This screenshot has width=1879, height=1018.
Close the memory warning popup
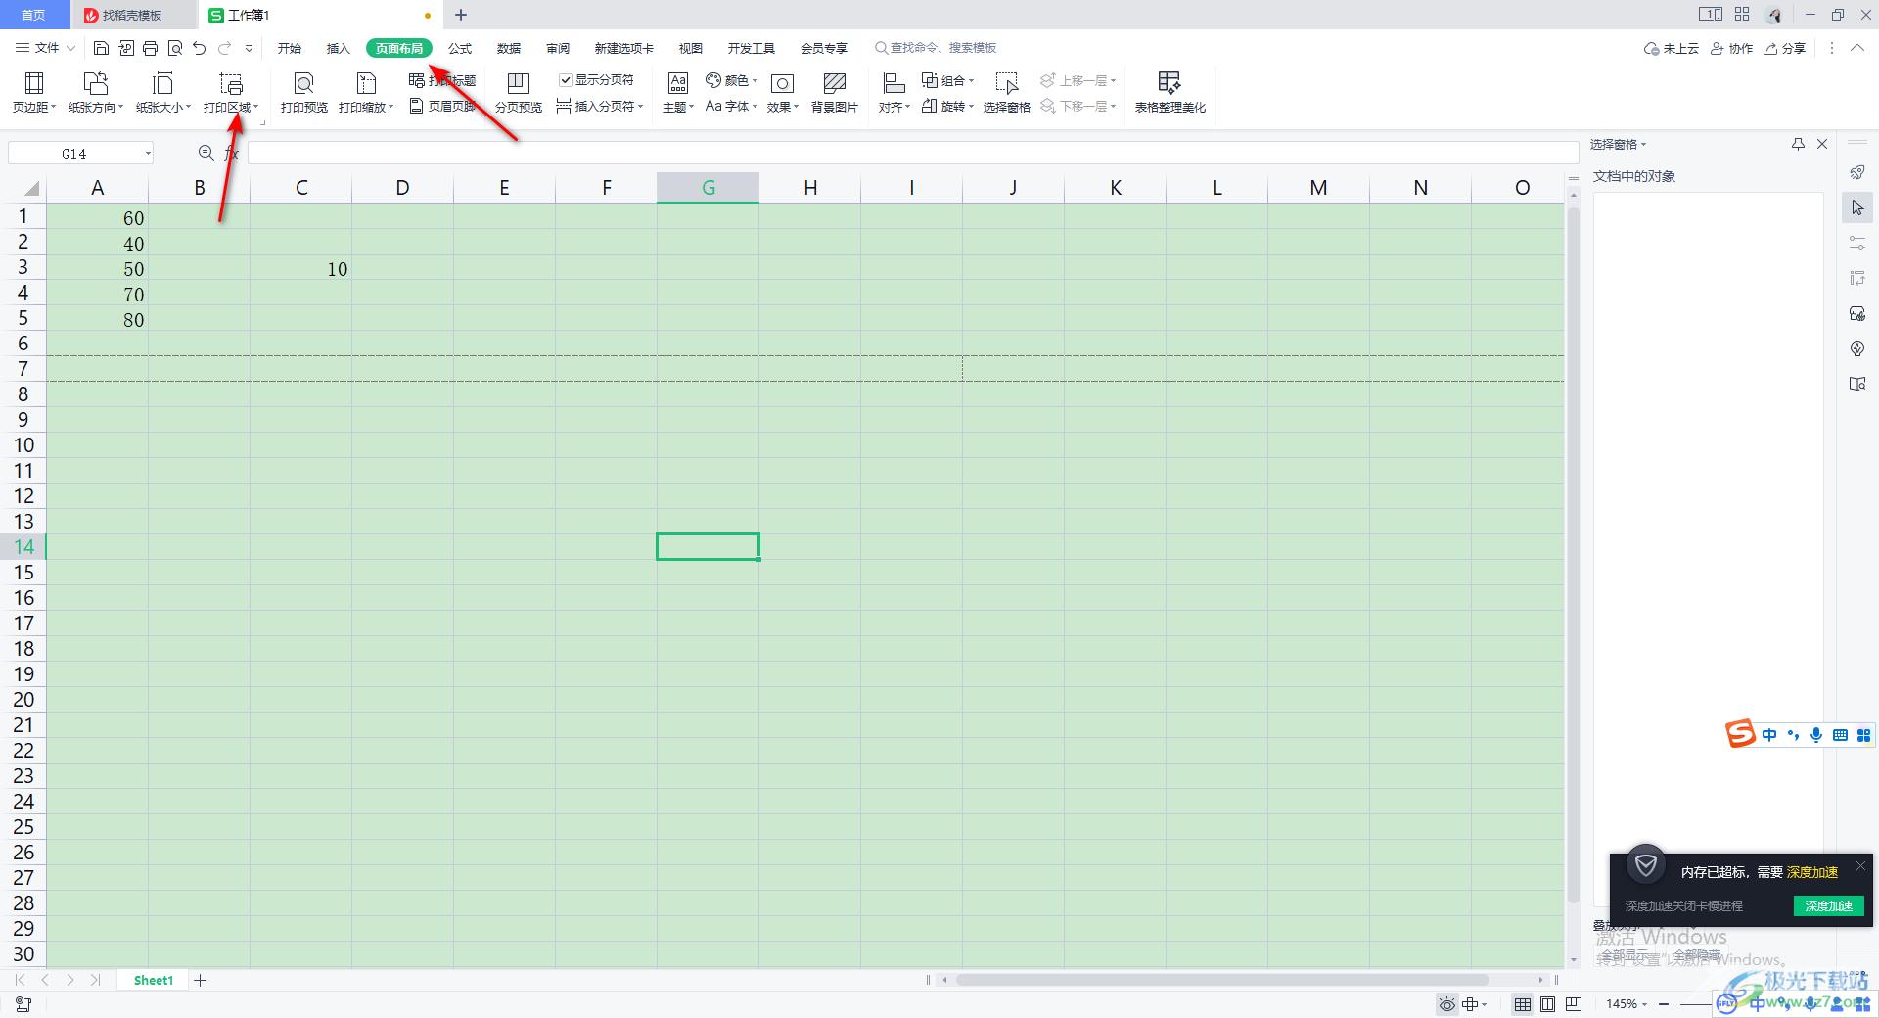click(x=1860, y=865)
